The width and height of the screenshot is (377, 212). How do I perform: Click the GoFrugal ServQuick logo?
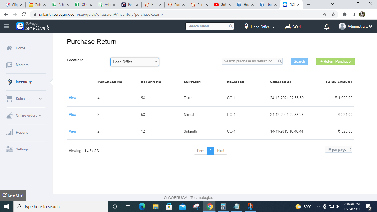pyautogui.click(x=33, y=26)
